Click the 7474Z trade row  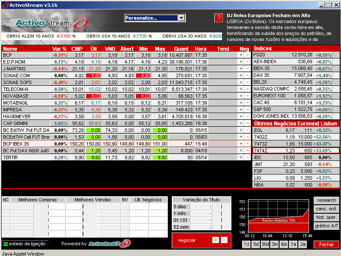[296, 151]
